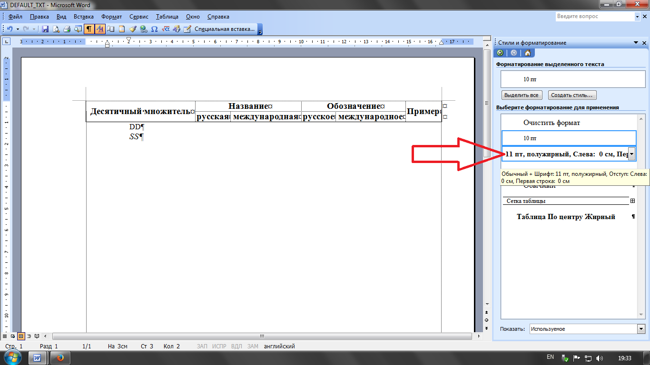650x365 pixels.
Task: Click the Back arrow in Styles pane
Action: click(500, 53)
